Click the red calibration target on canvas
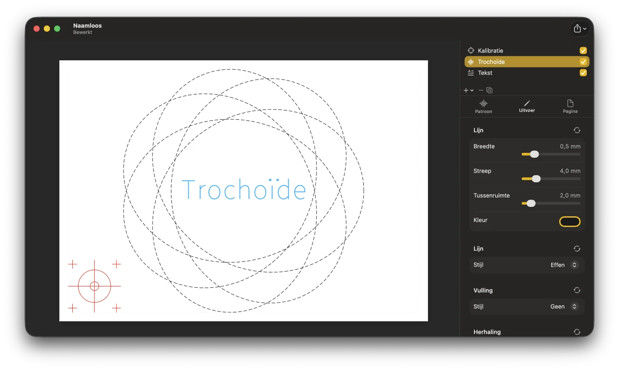Image resolution: width=619 pixels, height=370 pixels. coord(94,286)
